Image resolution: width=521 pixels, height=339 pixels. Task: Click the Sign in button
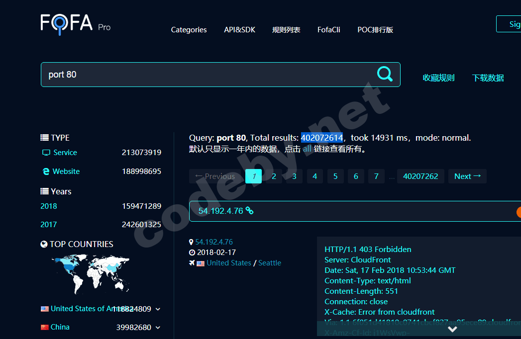click(x=509, y=24)
